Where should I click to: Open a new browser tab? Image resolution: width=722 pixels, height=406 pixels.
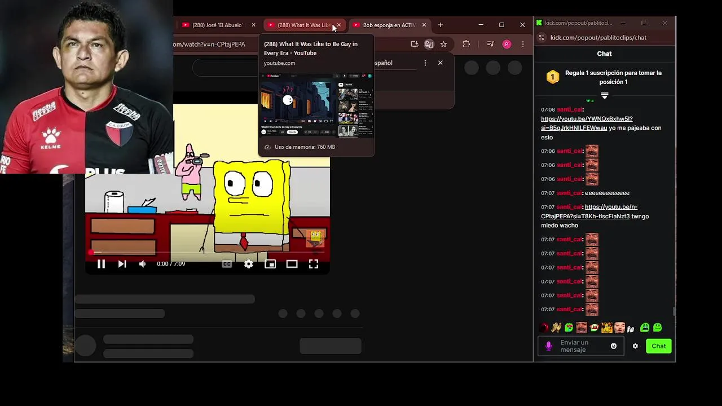pos(440,25)
